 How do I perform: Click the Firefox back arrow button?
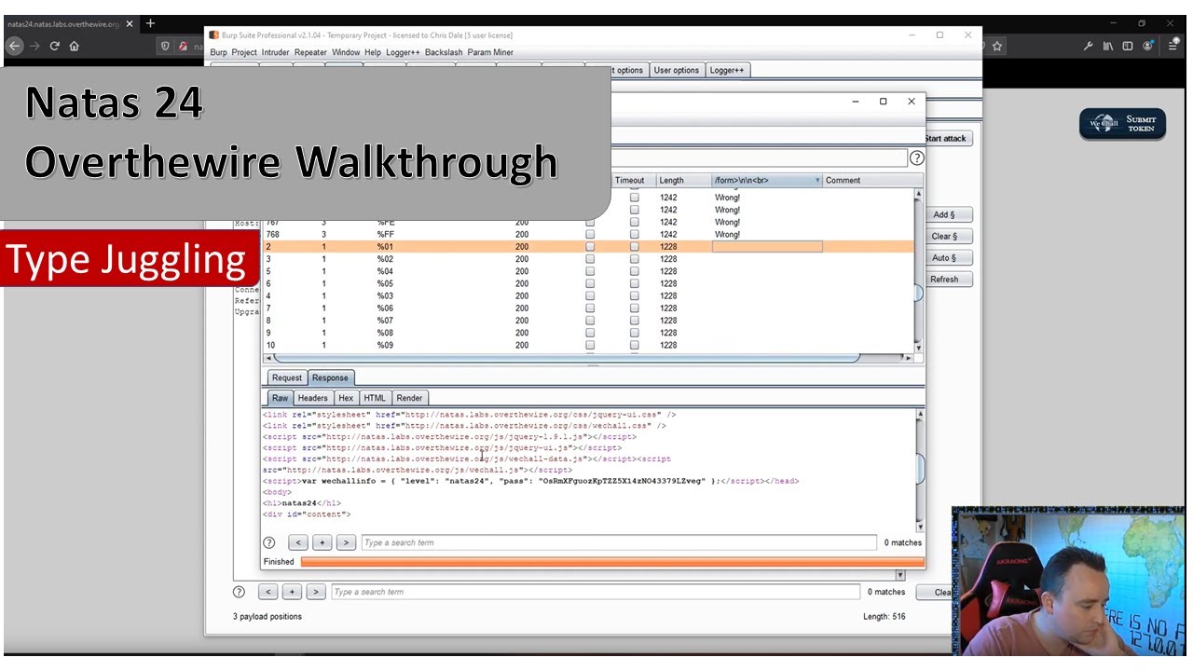click(15, 46)
